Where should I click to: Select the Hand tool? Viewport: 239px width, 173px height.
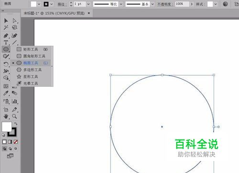[6, 116]
